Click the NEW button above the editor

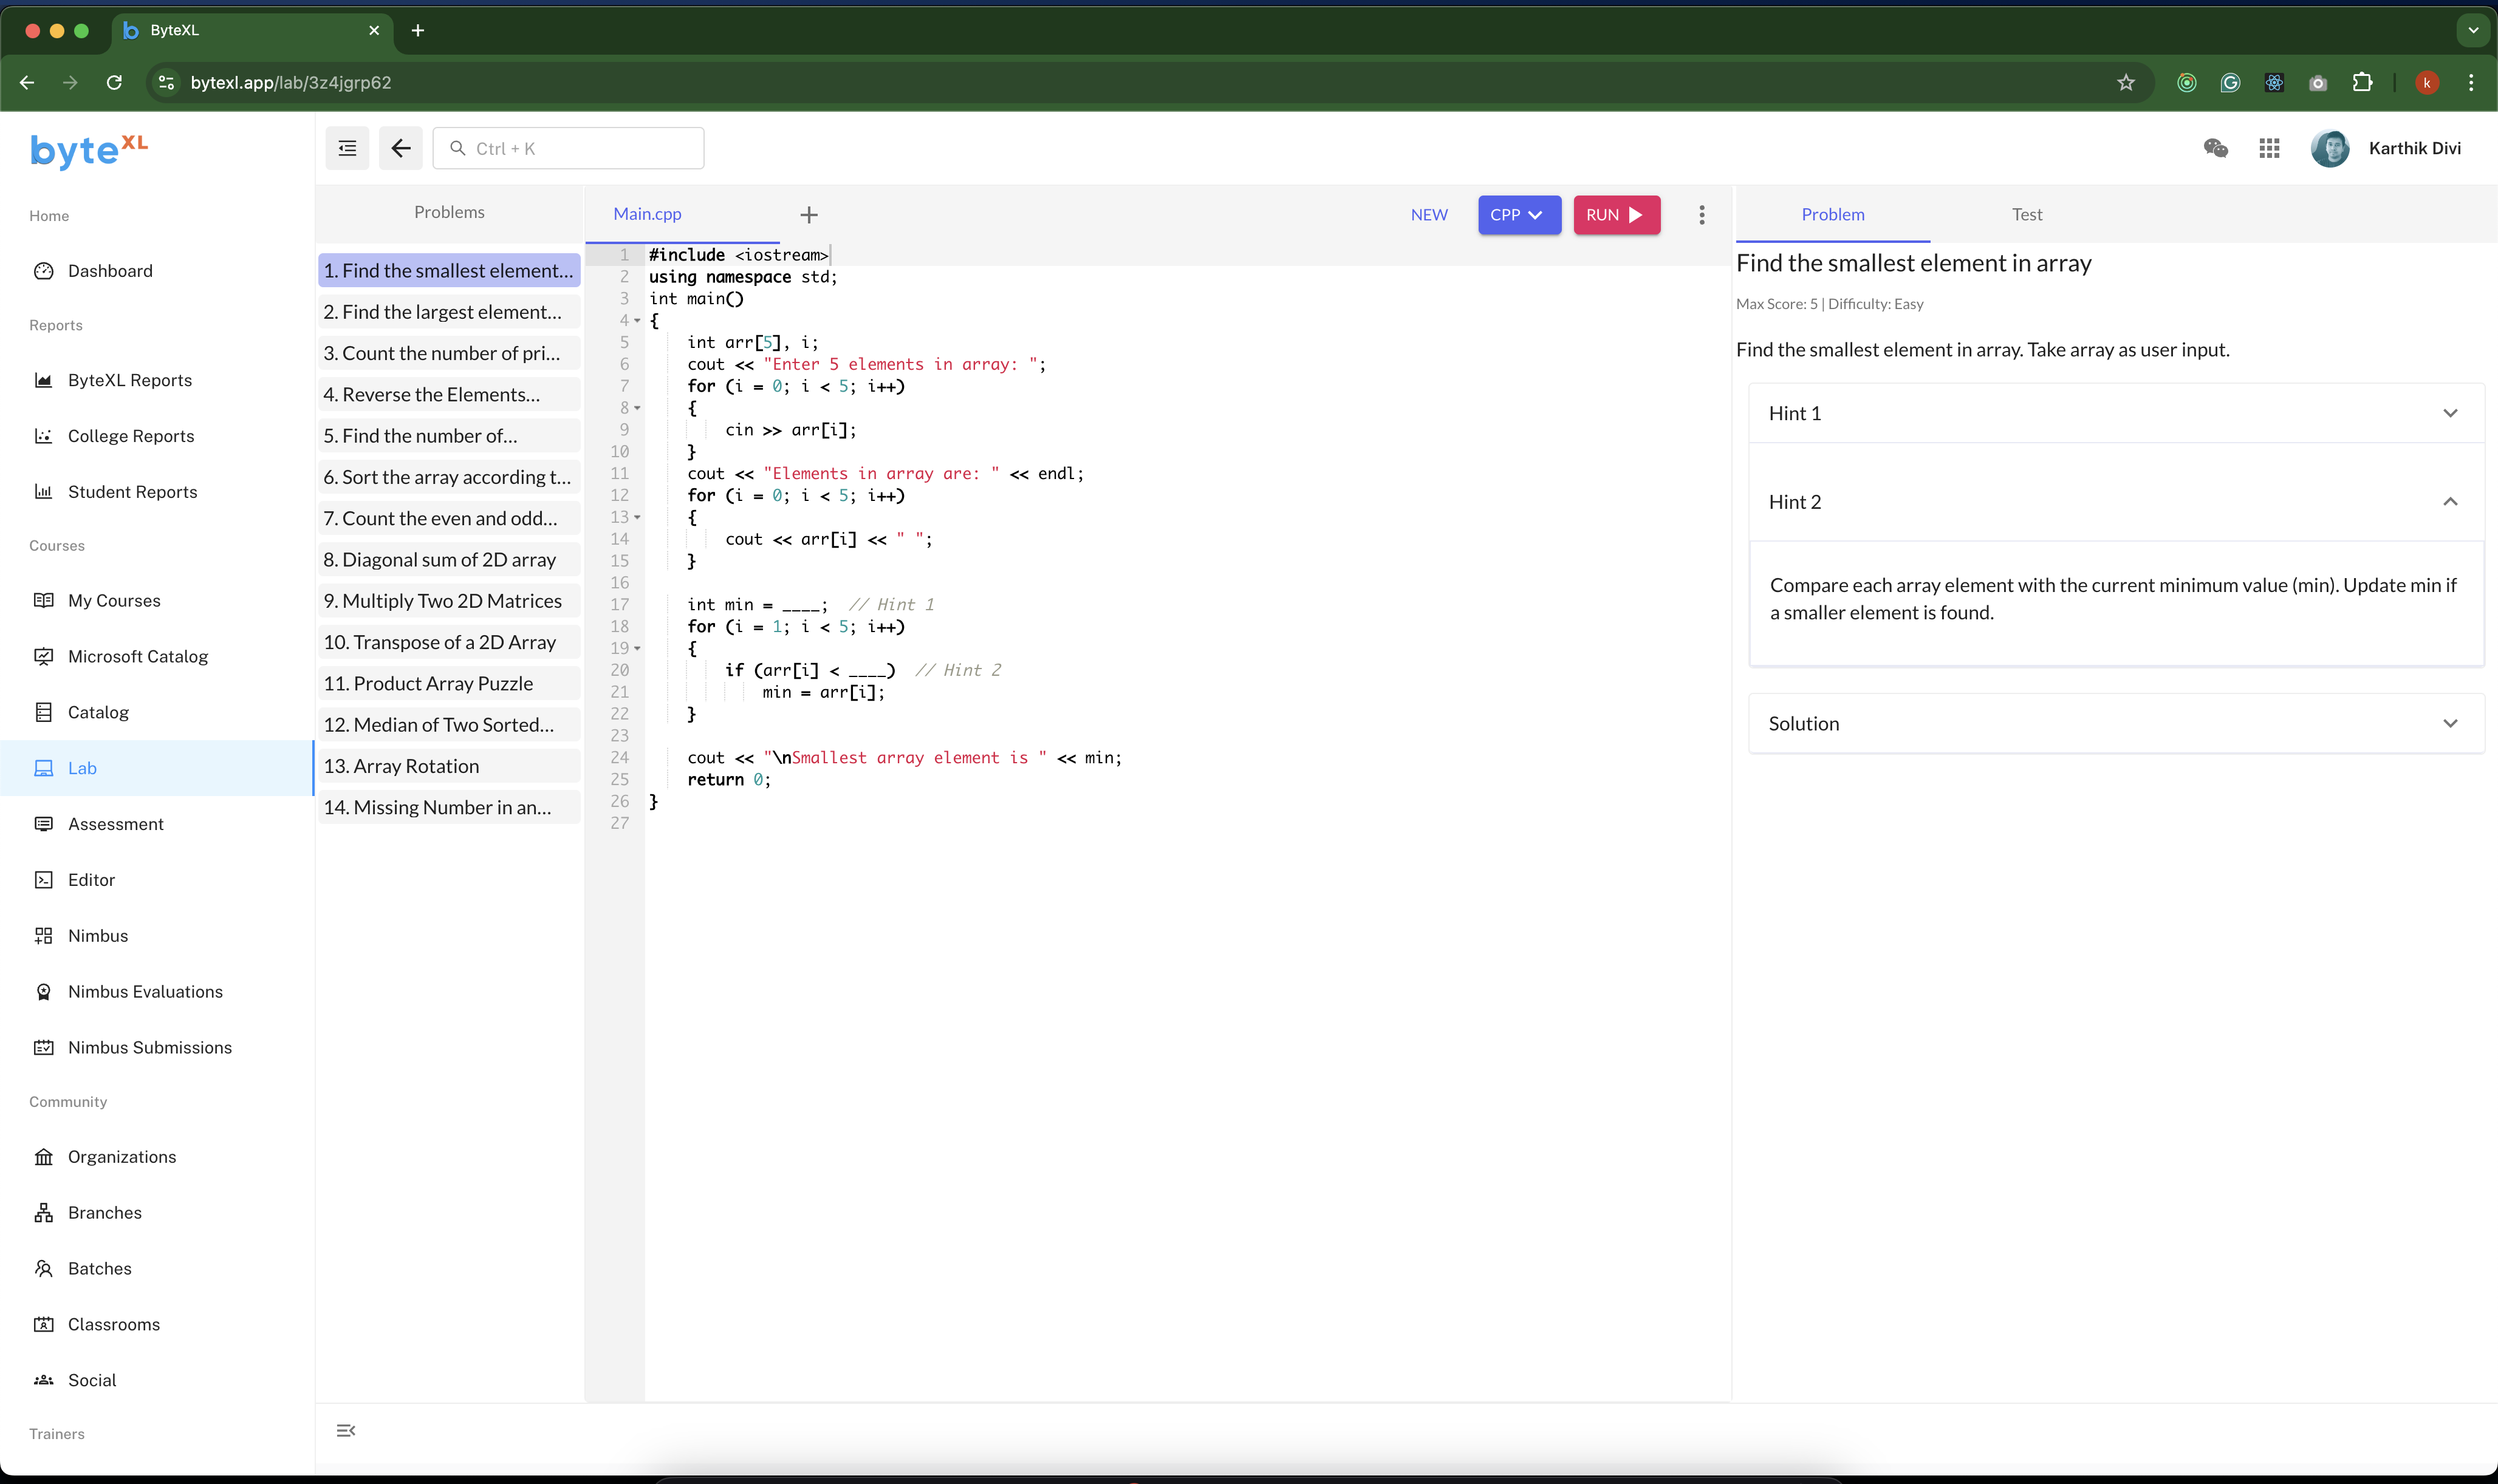coord(1429,214)
